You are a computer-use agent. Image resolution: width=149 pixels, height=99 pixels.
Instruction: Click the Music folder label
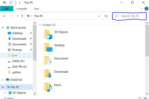pyautogui.click(x=58, y=85)
